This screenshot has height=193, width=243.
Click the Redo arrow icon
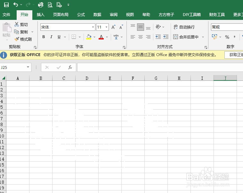pyautogui.click(x=28, y=5)
